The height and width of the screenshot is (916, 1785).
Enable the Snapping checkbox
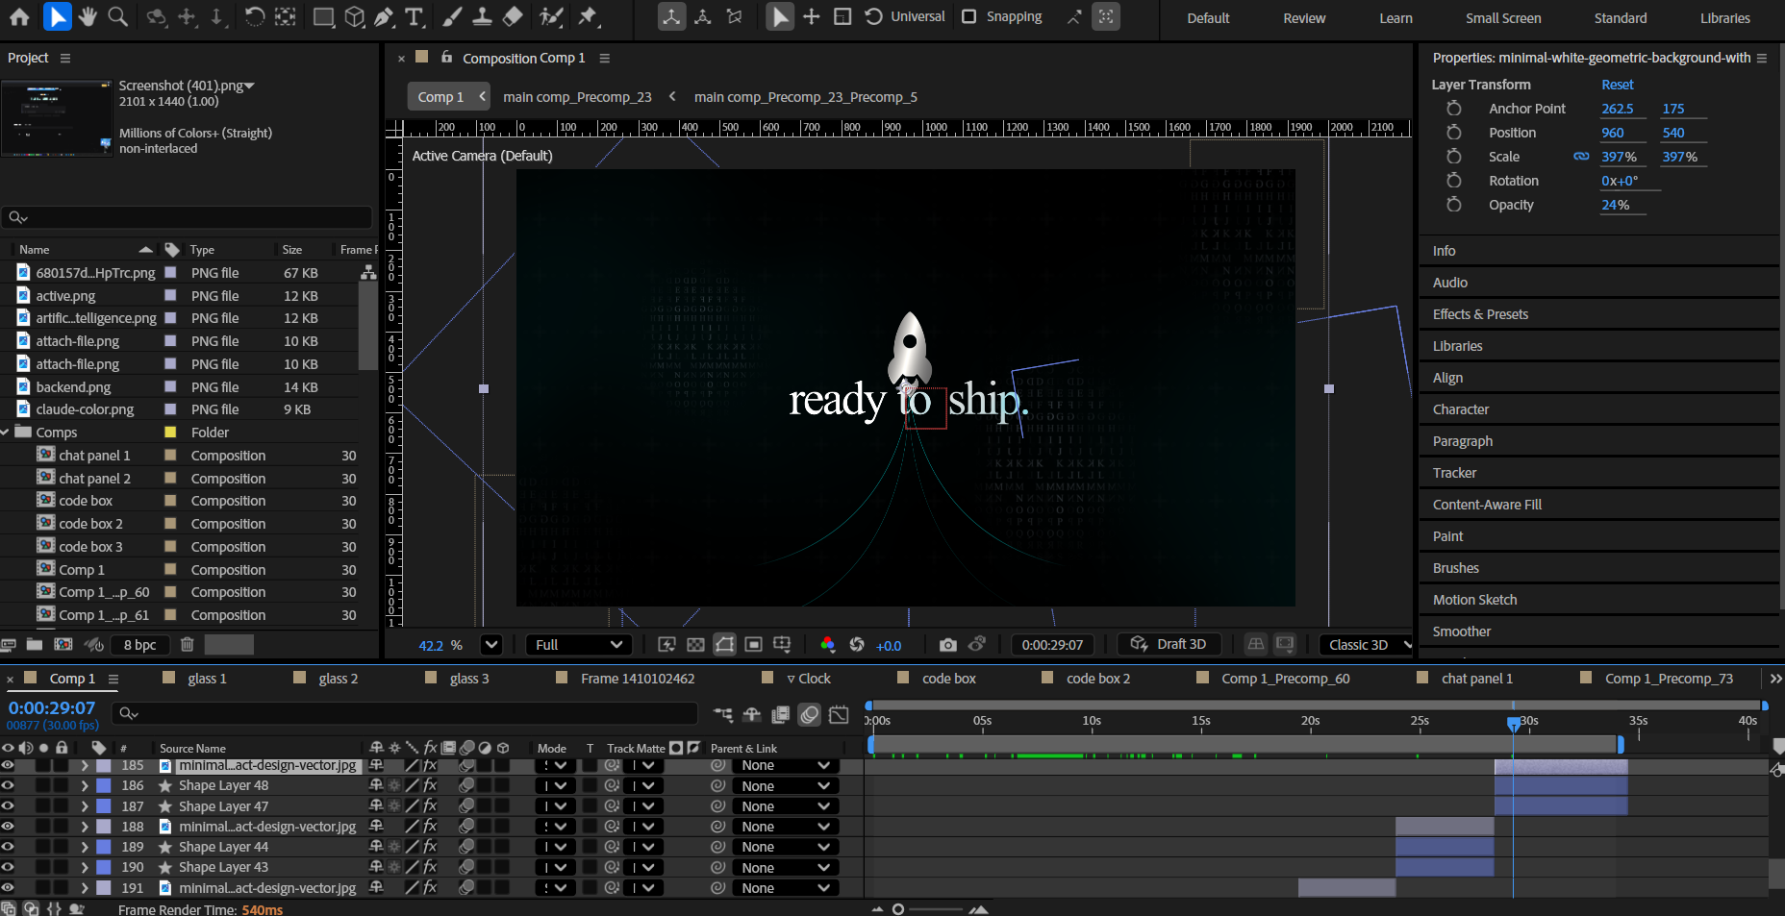point(969,16)
